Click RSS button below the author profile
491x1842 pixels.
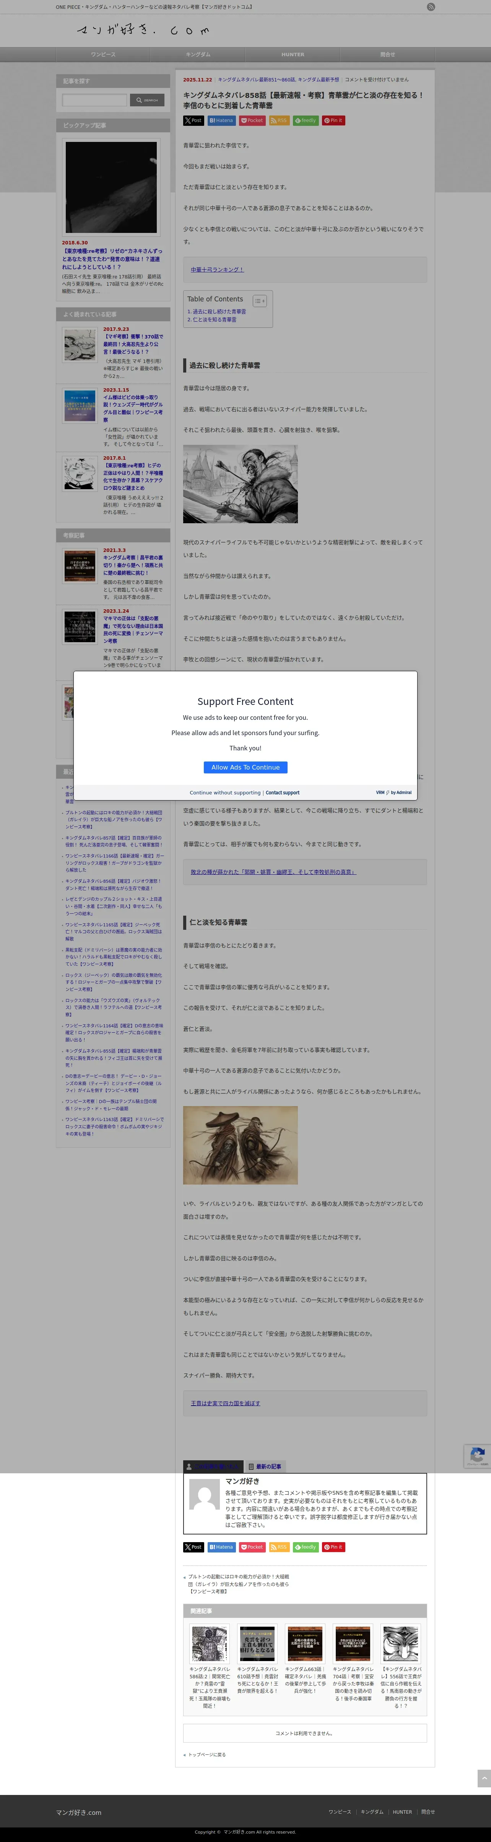pyautogui.click(x=279, y=1547)
